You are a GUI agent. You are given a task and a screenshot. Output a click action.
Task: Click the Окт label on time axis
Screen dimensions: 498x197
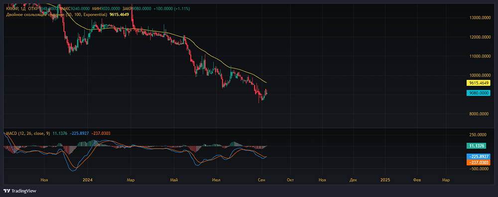[290, 180]
